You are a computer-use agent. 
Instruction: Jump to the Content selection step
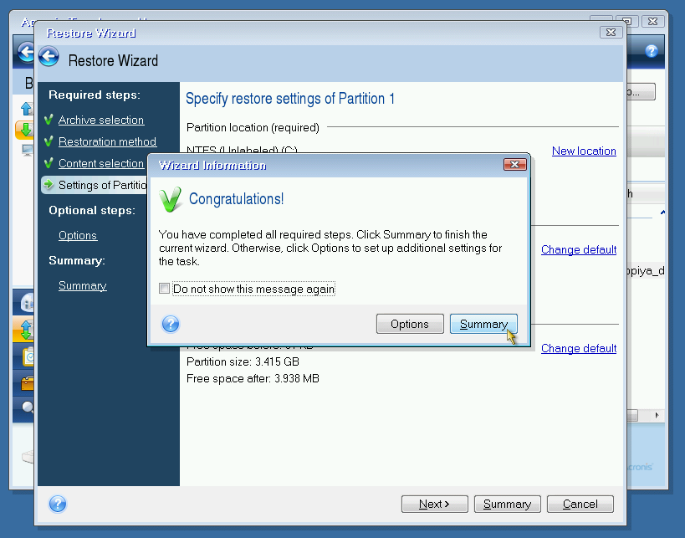pyautogui.click(x=100, y=163)
